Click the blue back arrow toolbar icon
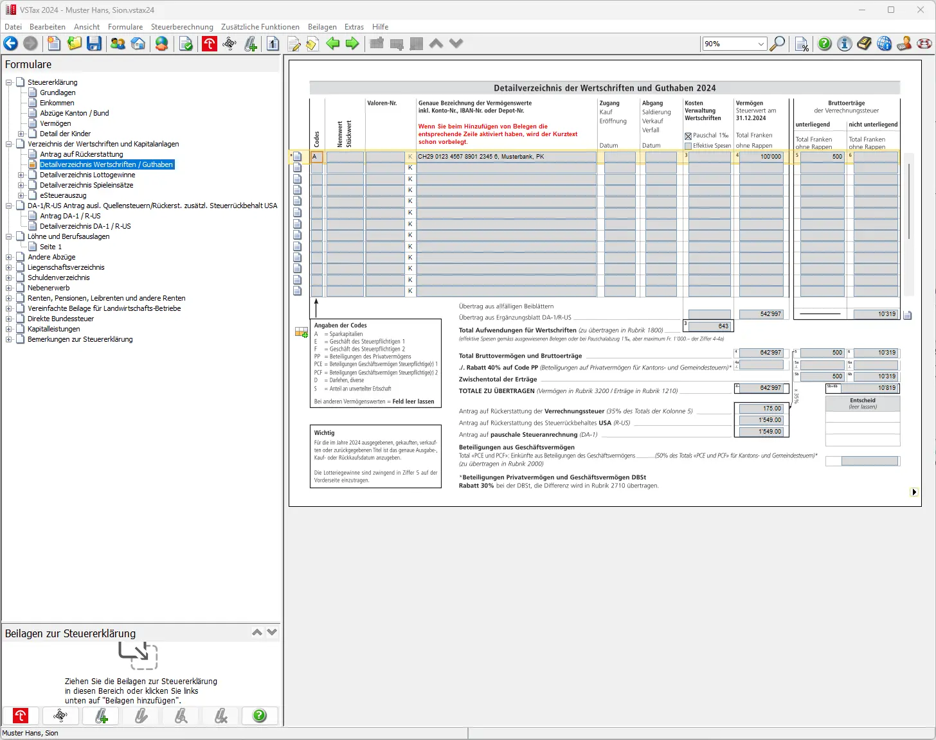This screenshot has height=740, width=936. [11, 44]
